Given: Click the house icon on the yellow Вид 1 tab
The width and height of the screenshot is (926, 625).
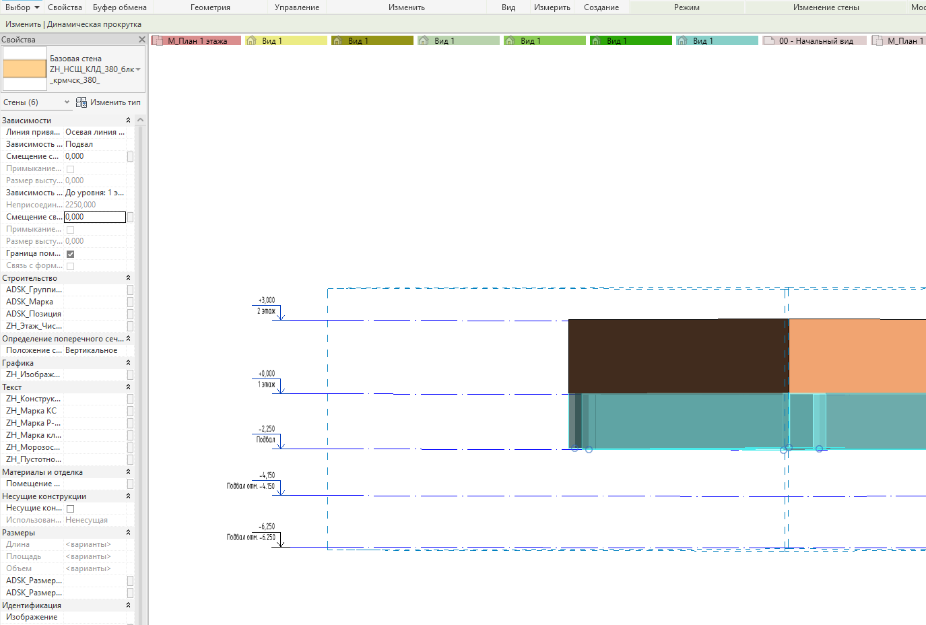Looking at the screenshot, I should (252, 40).
